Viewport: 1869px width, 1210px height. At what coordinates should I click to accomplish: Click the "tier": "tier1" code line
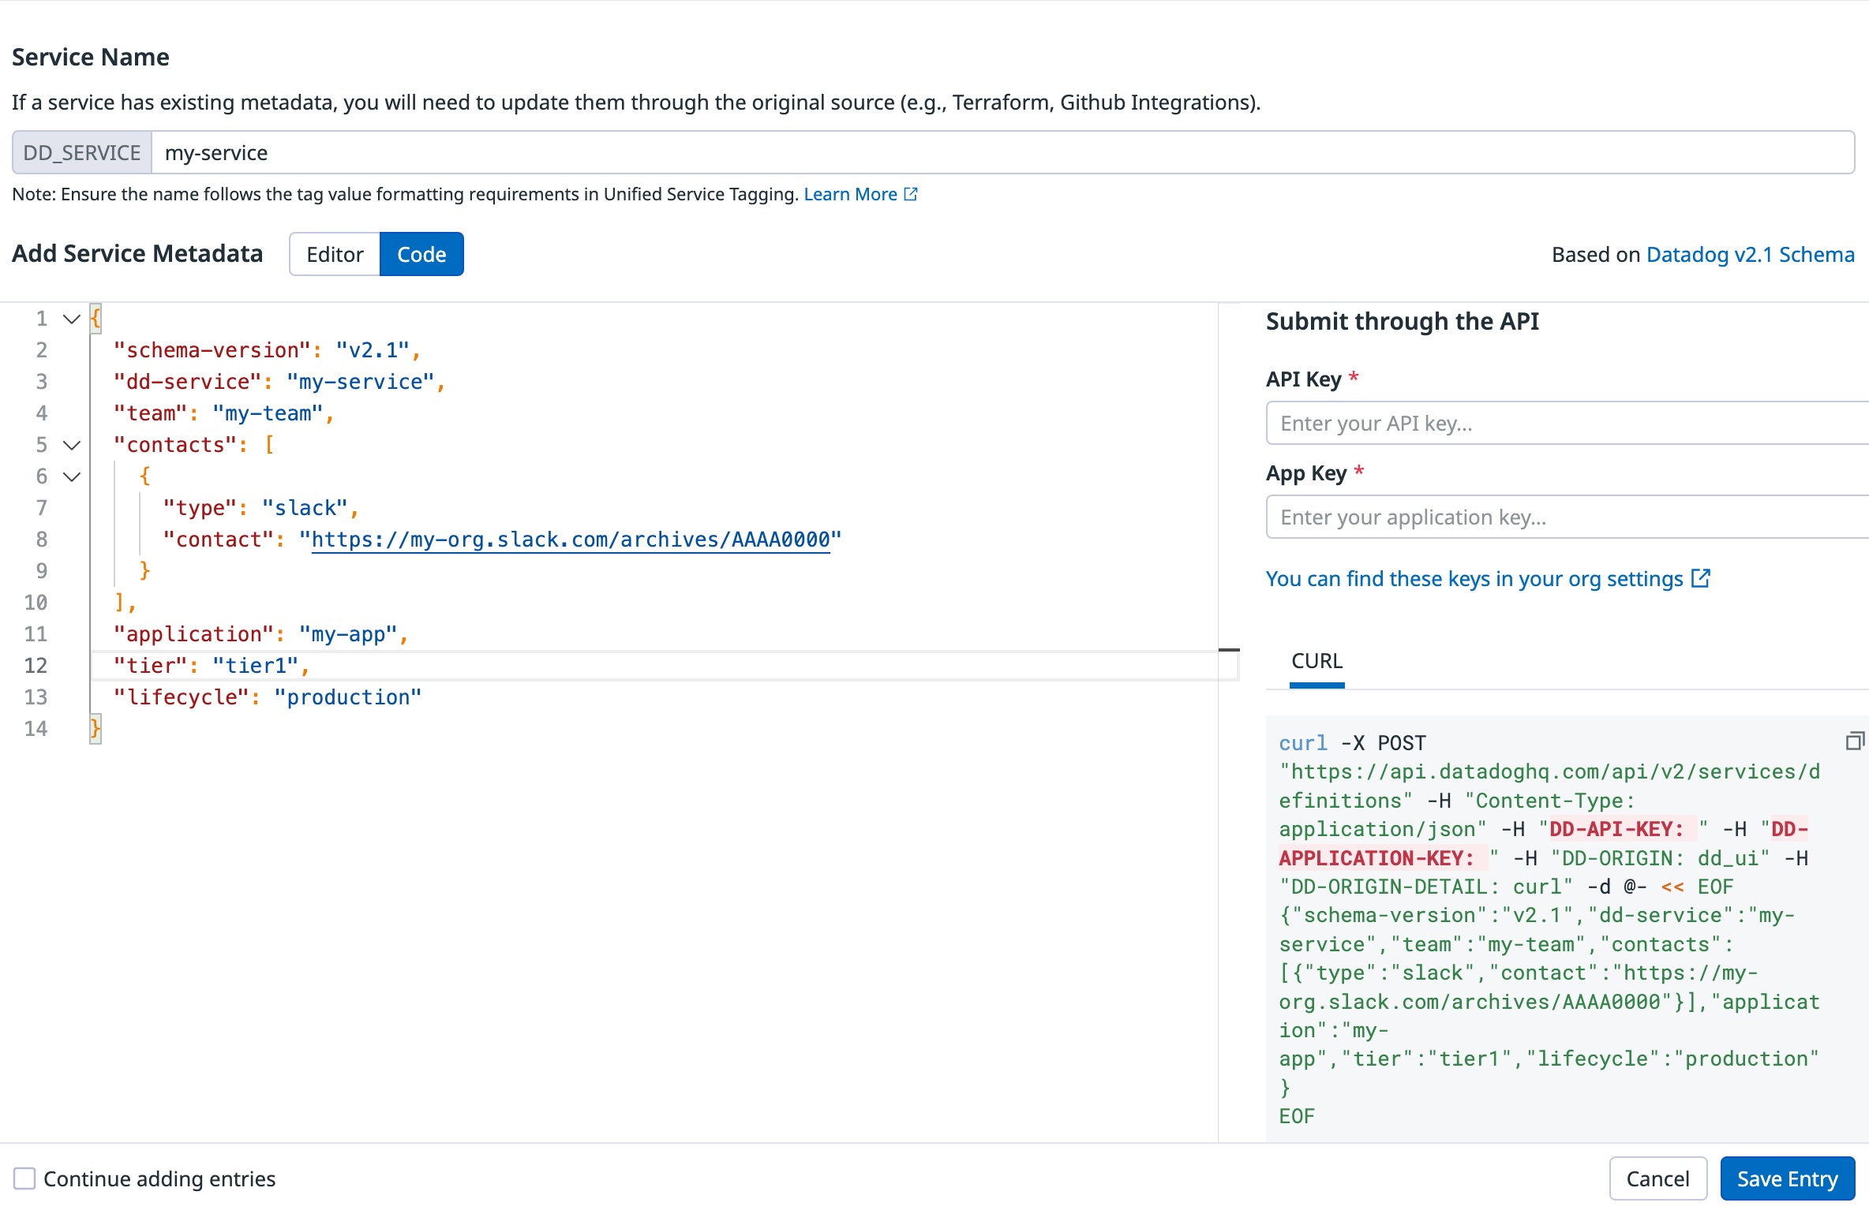coord(211,666)
